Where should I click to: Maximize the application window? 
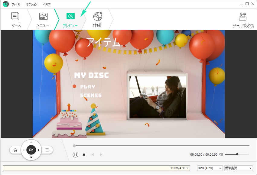pyautogui.click(x=247, y=4)
